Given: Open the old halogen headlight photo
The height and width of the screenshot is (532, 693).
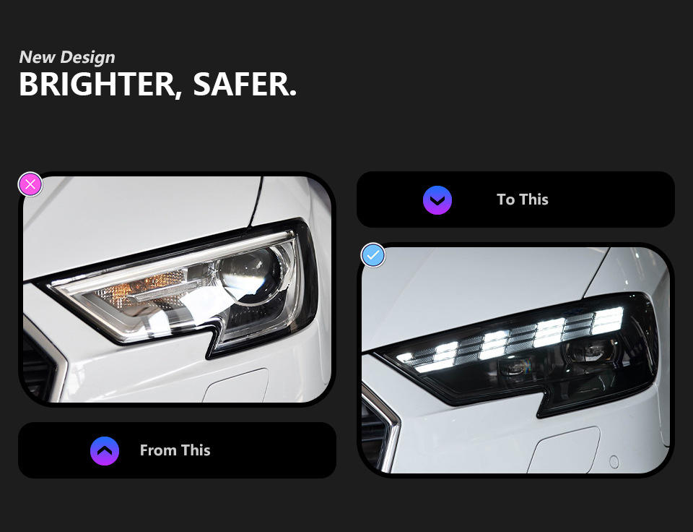Looking at the screenshot, I should (177, 289).
